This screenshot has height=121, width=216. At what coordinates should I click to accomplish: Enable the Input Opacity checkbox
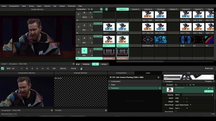(175, 112)
